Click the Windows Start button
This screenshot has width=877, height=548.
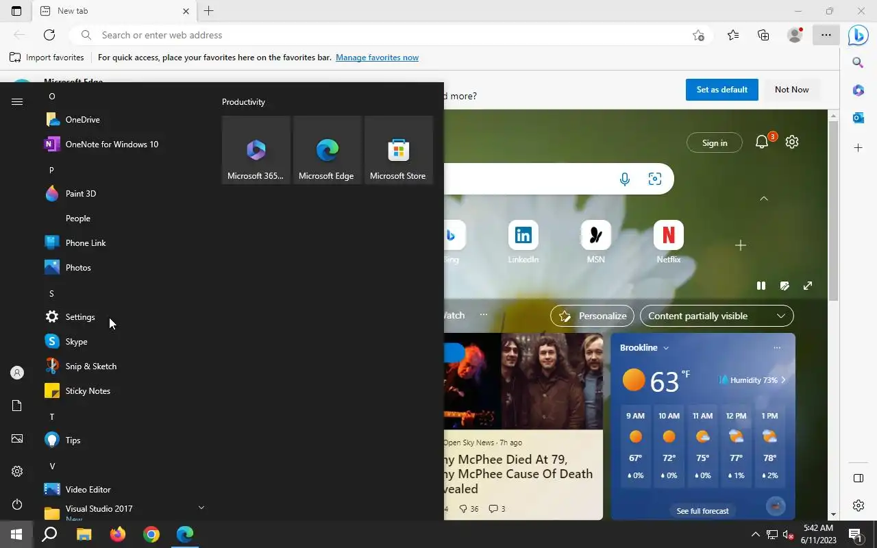pos(16,534)
